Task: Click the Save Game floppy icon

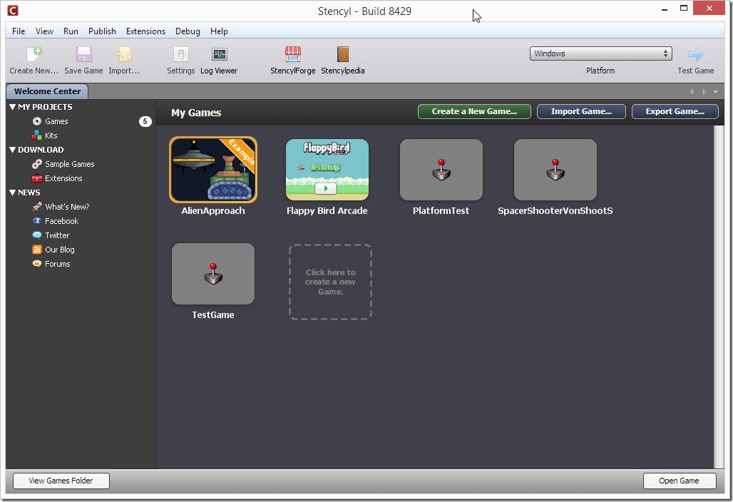Action: click(x=83, y=55)
